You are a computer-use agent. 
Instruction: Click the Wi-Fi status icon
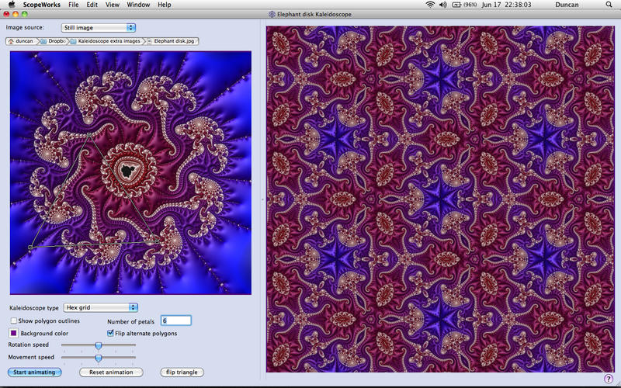click(431, 5)
